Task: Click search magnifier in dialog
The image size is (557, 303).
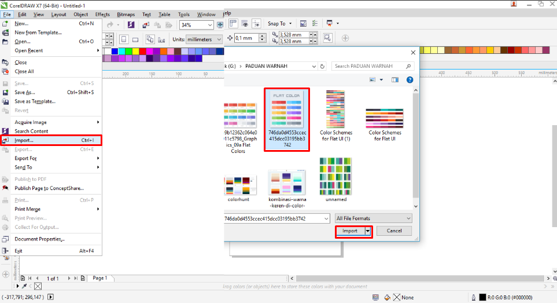Action: (x=408, y=66)
